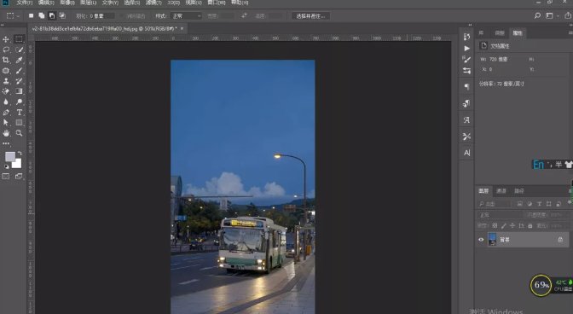The height and width of the screenshot is (314, 573).
Task: Select the Spot Healing Brush tool
Action: click(x=6, y=71)
